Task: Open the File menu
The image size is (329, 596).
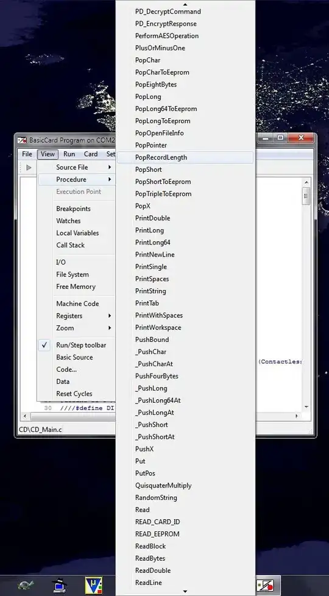Action: click(x=27, y=154)
